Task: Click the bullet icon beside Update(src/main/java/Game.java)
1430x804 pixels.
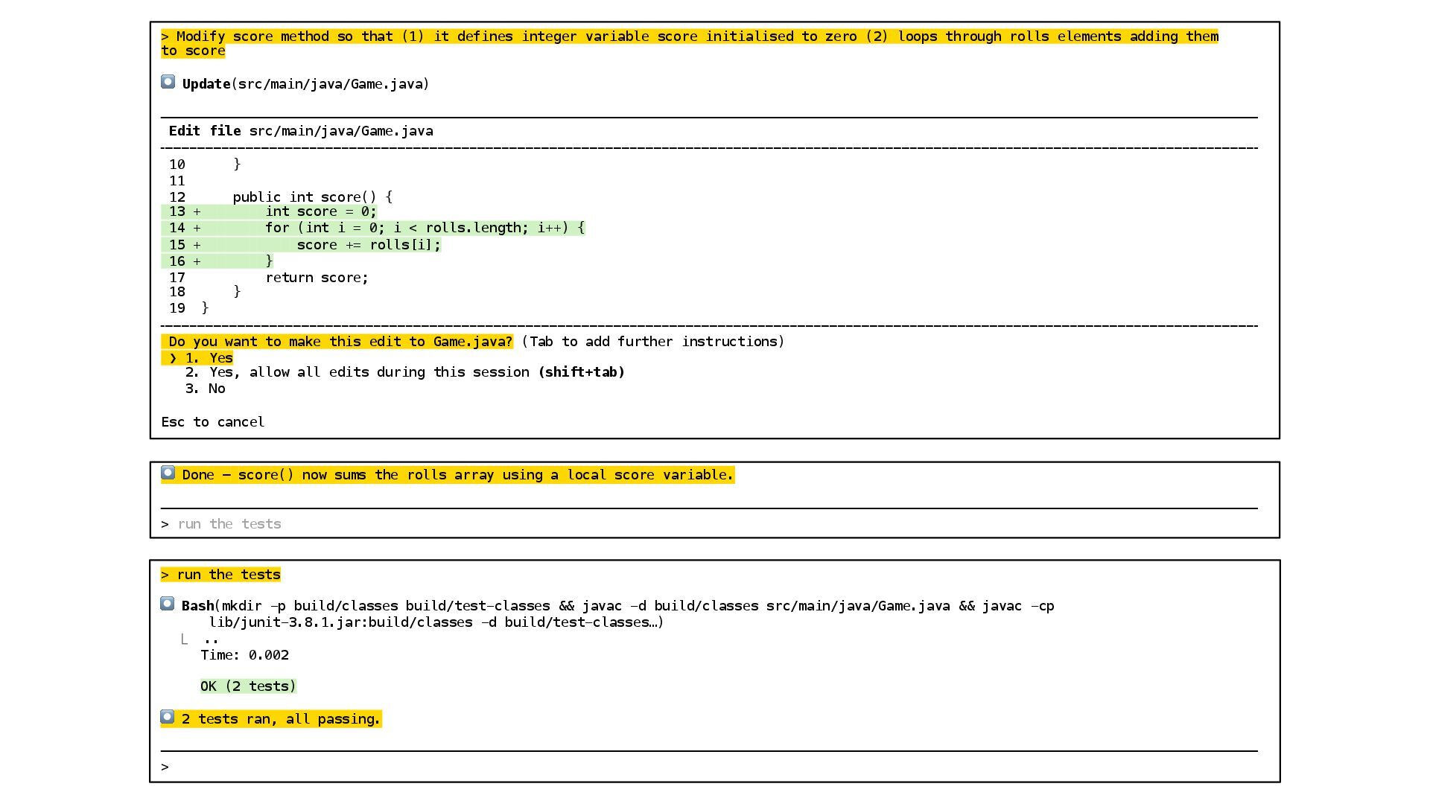Action: click(x=168, y=82)
